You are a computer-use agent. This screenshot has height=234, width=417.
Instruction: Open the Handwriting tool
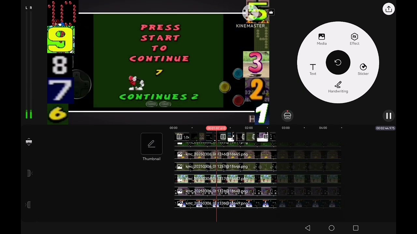[338, 87]
